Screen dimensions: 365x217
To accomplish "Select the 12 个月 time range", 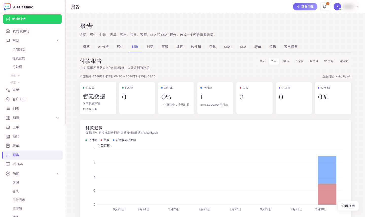I will point(328,61).
